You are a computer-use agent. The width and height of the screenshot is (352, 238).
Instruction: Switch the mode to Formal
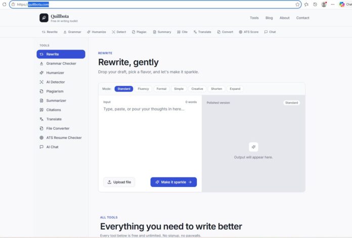(161, 89)
